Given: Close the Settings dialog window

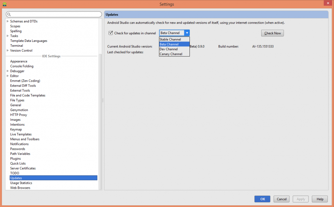Looking at the screenshot, I should 328,3.
